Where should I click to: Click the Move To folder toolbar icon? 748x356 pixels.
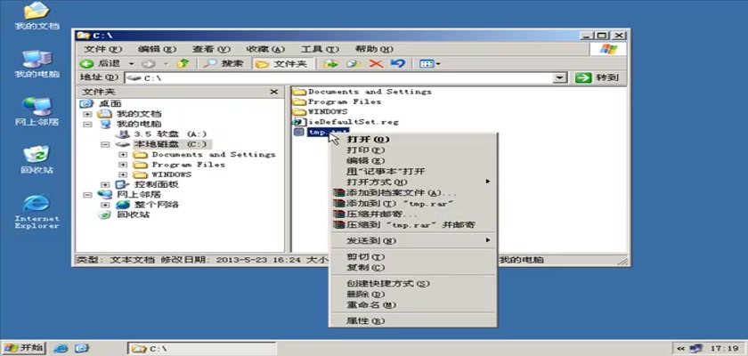331,63
